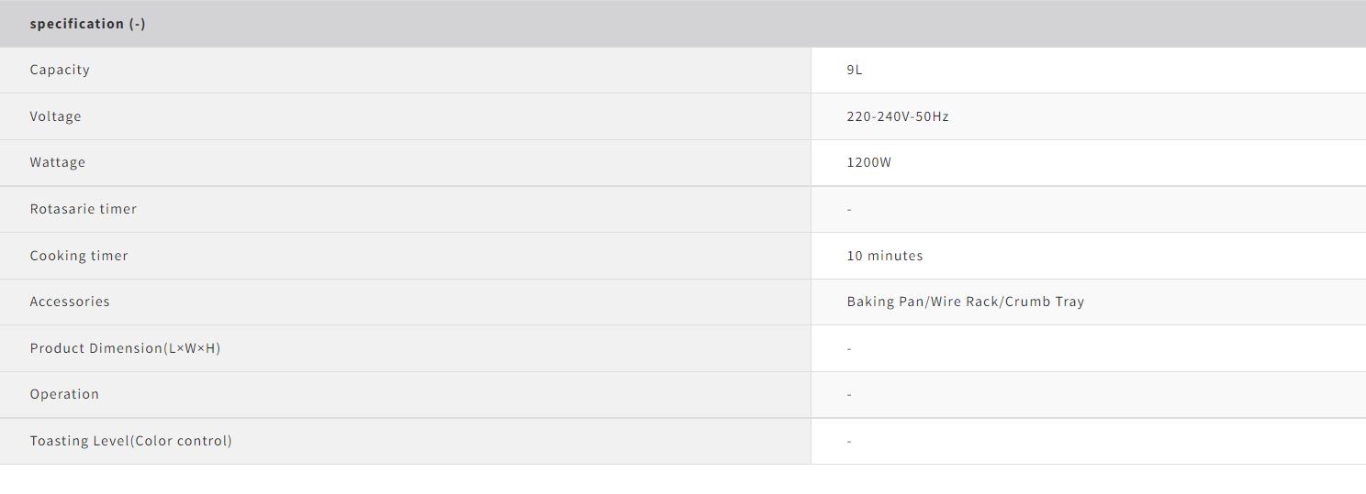
Task: Select the Accessories row label
Action: 70,302
